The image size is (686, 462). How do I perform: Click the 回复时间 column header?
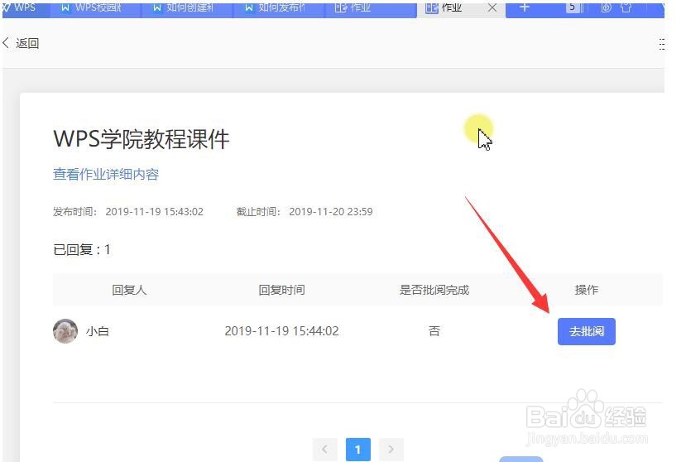281,290
